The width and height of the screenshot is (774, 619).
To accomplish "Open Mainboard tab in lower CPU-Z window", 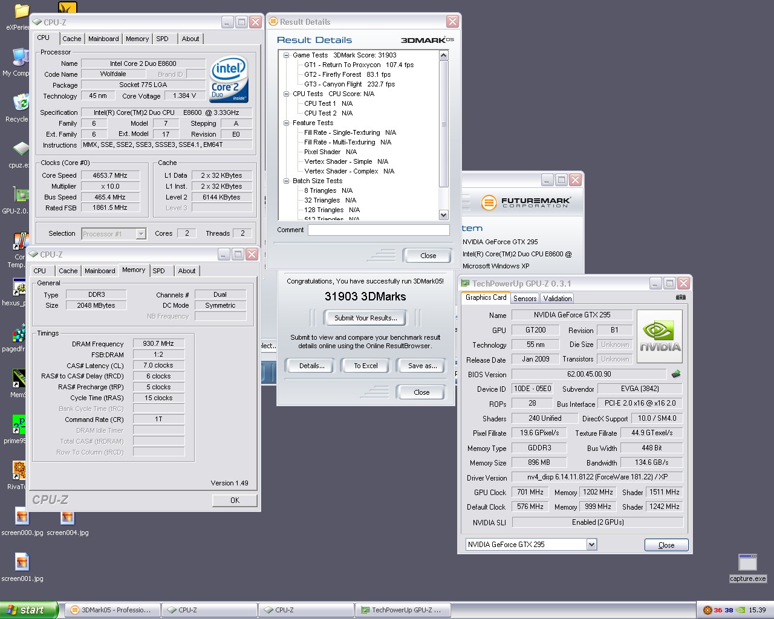I will 100,271.
